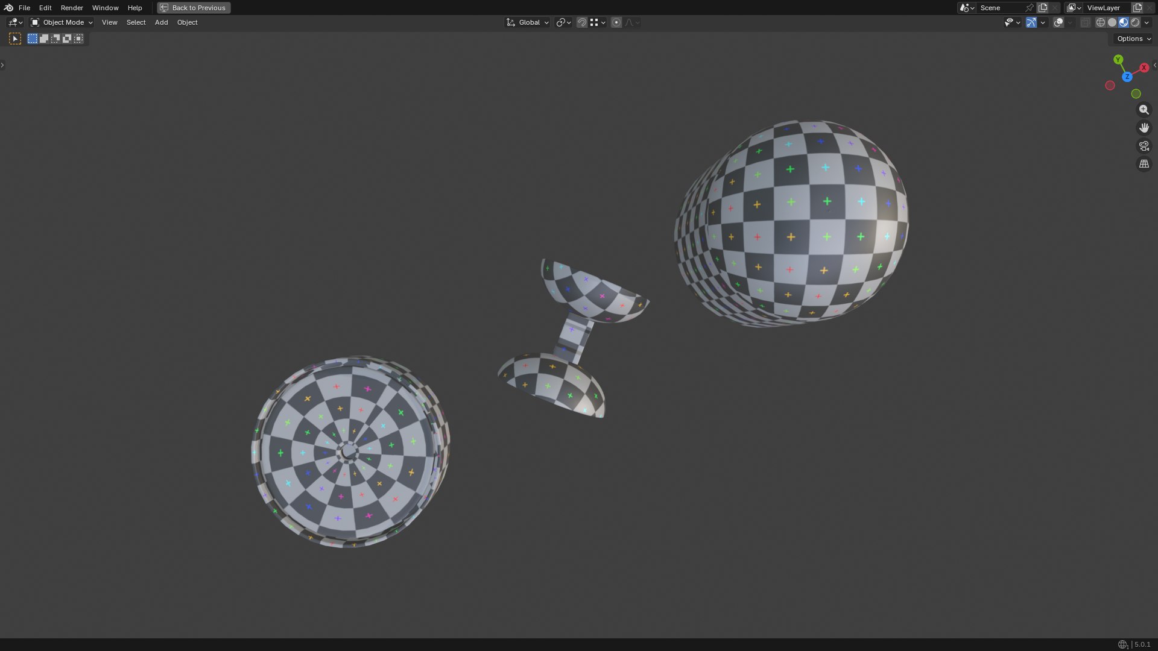Activate the Select Box tool icon

(x=15, y=39)
